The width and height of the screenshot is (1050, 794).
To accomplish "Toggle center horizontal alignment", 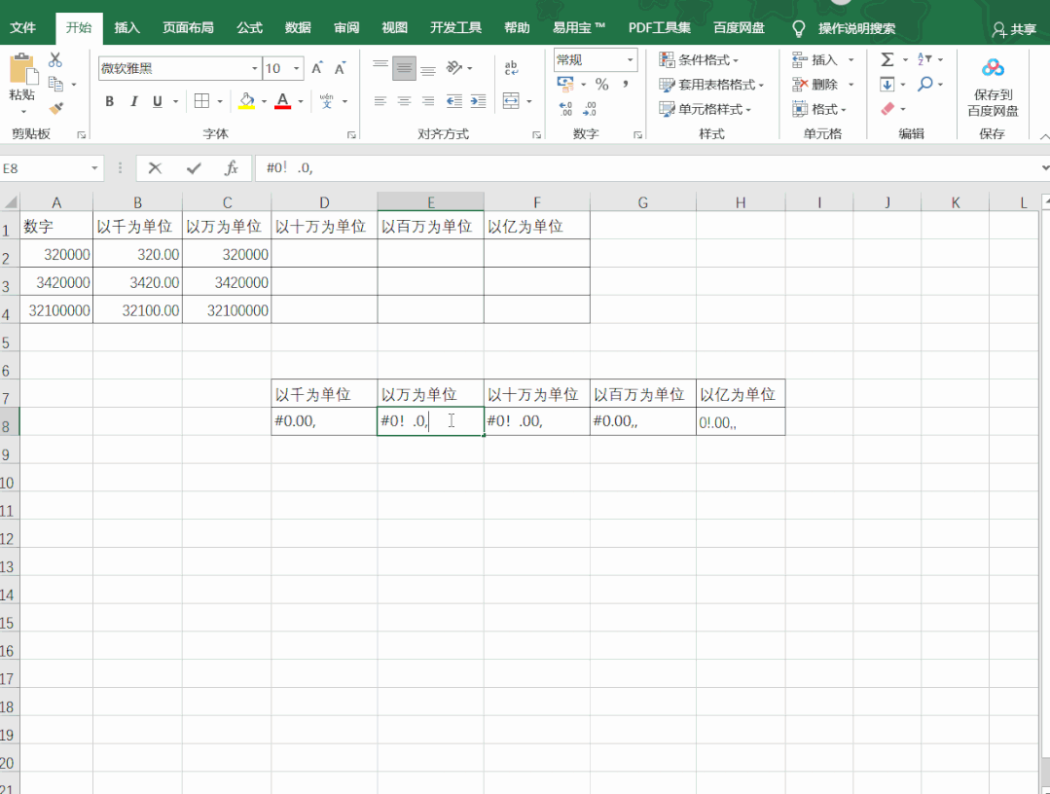I will [404, 101].
